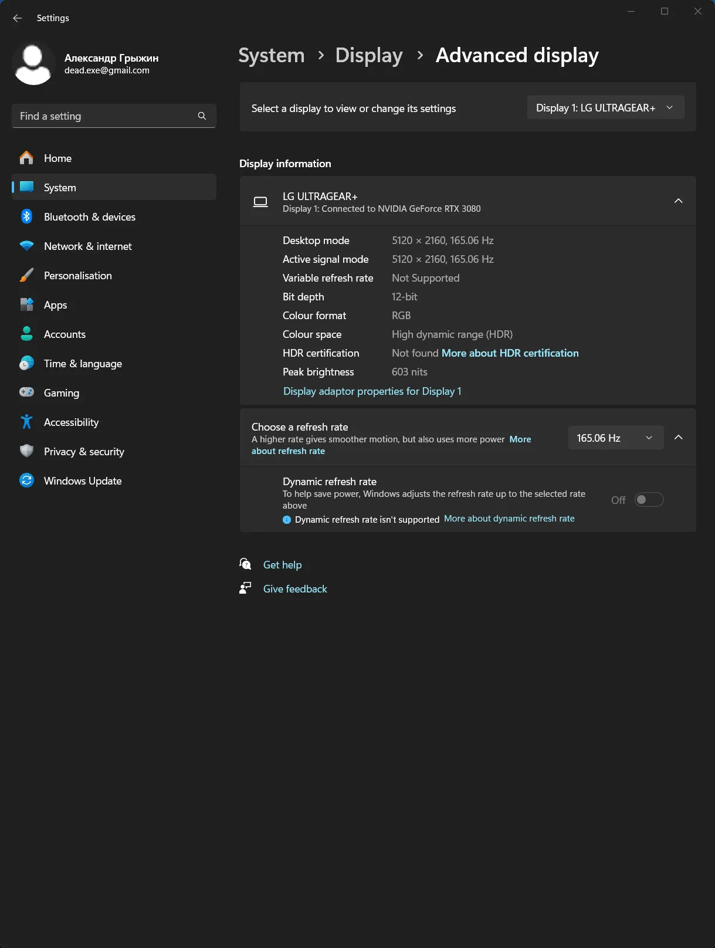The image size is (715, 948).
Task: Click the Windows Update sync icon
Action: (x=26, y=480)
